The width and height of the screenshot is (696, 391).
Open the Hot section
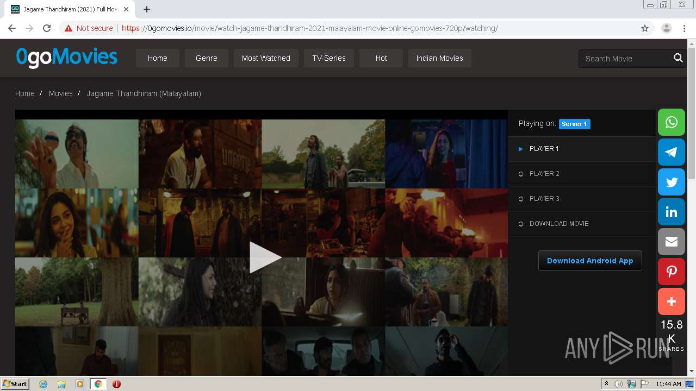pyautogui.click(x=381, y=58)
